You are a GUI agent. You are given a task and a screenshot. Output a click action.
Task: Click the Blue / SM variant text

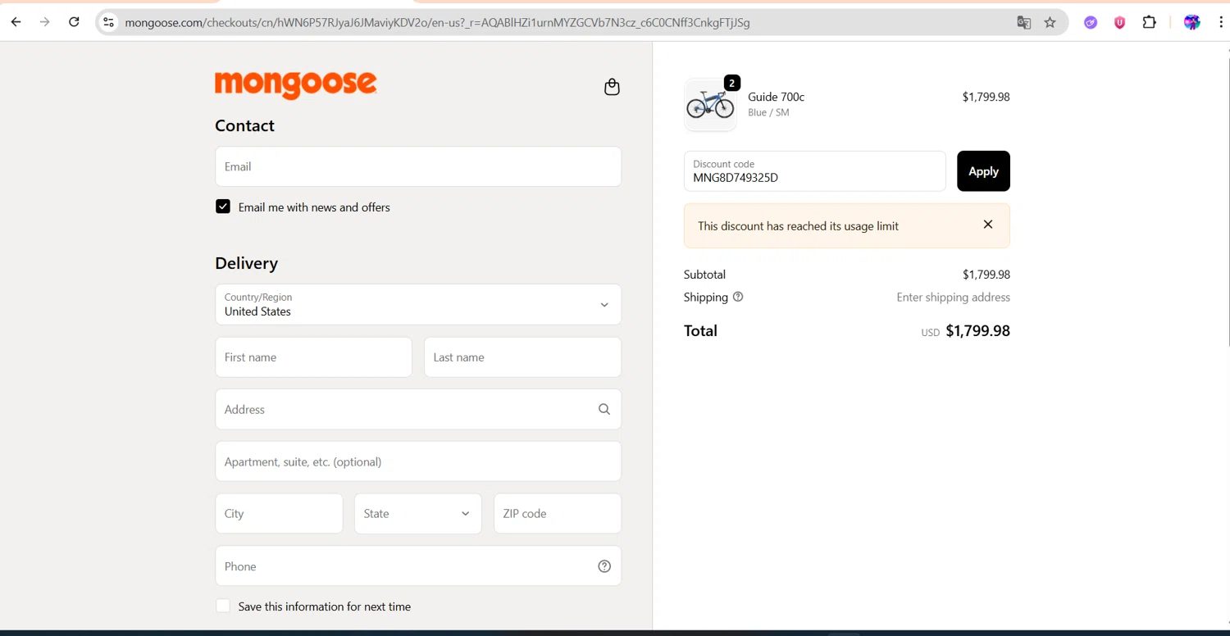768,112
